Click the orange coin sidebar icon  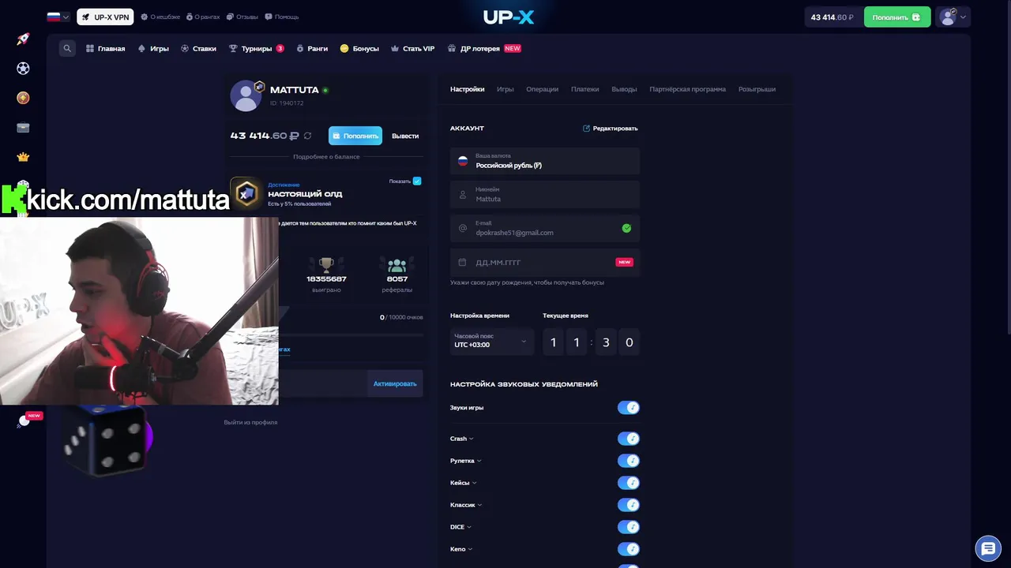click(x=23, y=98)
